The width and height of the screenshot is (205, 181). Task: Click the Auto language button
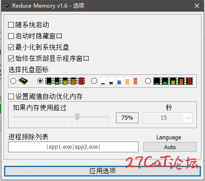170,147
